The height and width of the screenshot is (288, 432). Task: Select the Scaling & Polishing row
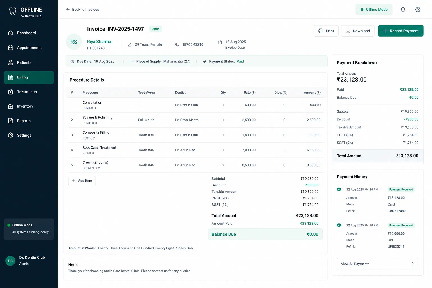(196, 120)
